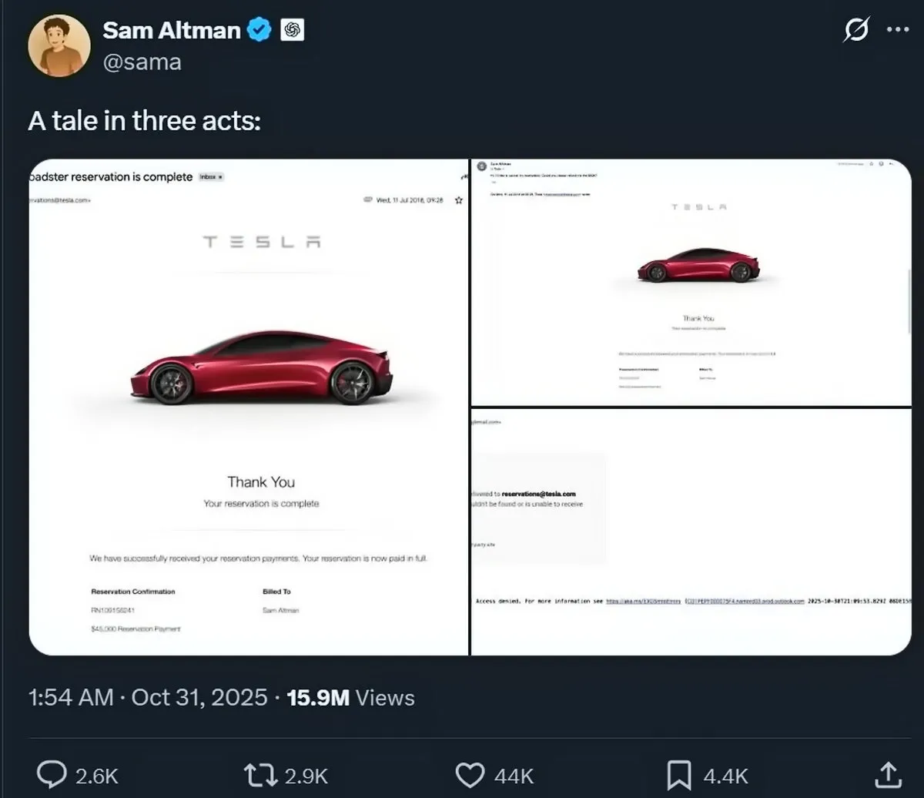Click the @sama handle

pyautogui.click(x=142, y=62)
